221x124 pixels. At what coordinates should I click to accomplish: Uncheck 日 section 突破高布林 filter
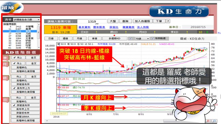26,105
